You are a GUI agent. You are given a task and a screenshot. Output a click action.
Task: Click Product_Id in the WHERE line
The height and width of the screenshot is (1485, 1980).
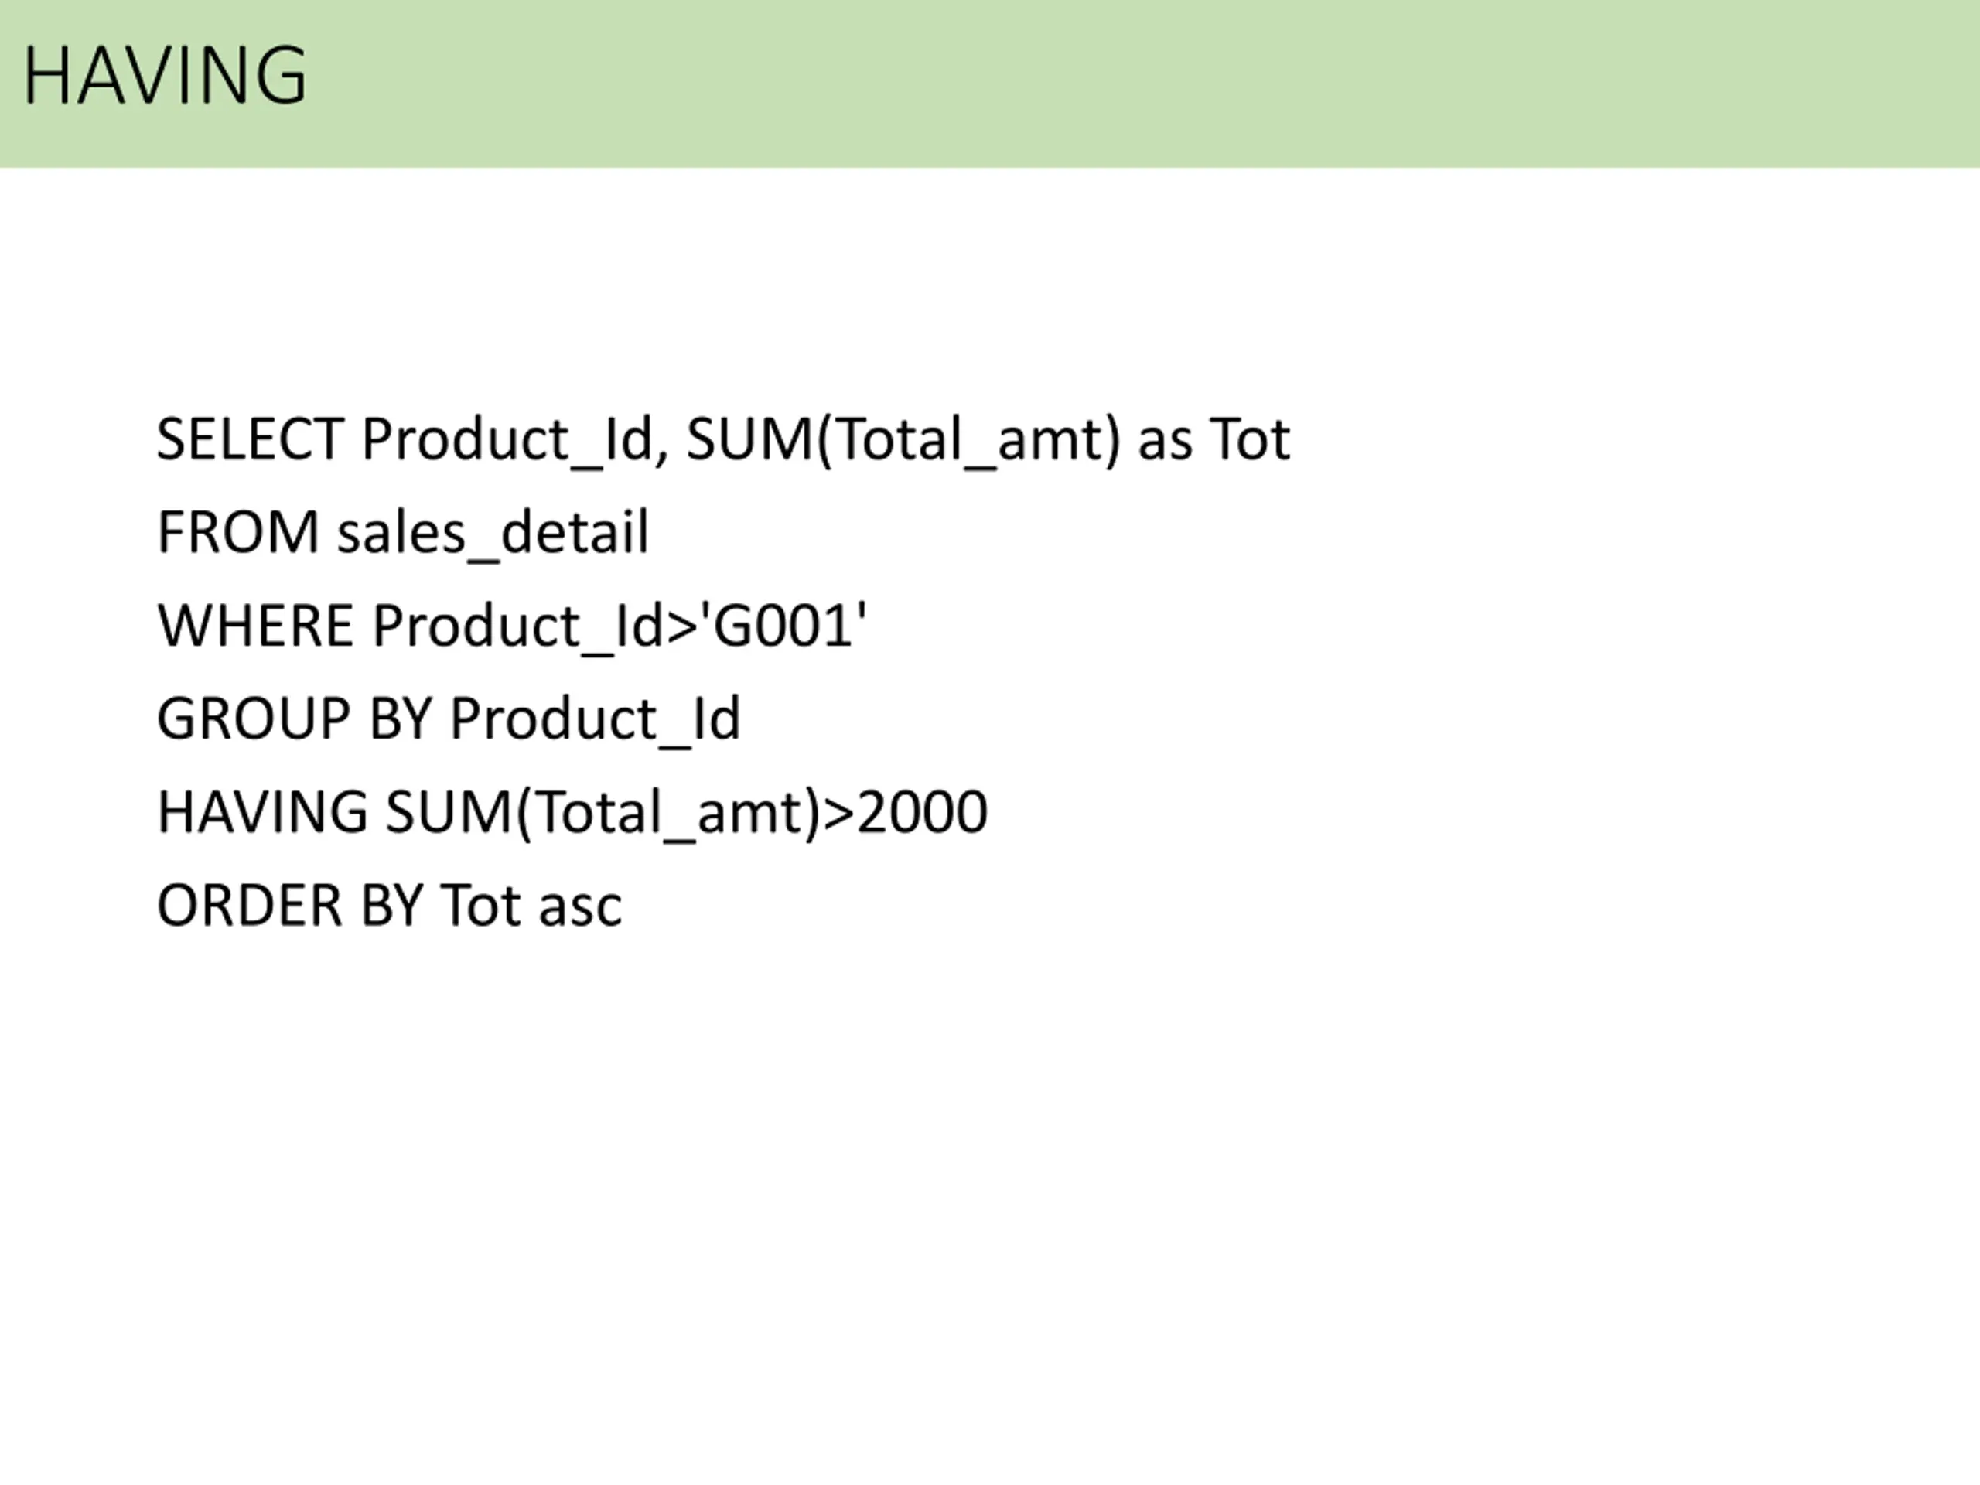(x=517, y=626)
